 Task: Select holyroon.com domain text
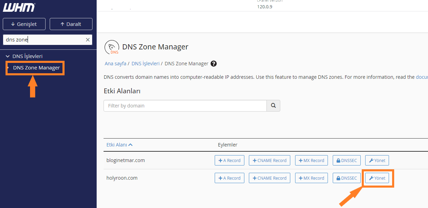click(122, 178)
